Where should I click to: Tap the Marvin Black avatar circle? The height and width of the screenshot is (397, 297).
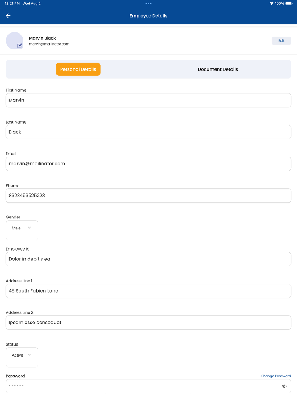[14, 40]
